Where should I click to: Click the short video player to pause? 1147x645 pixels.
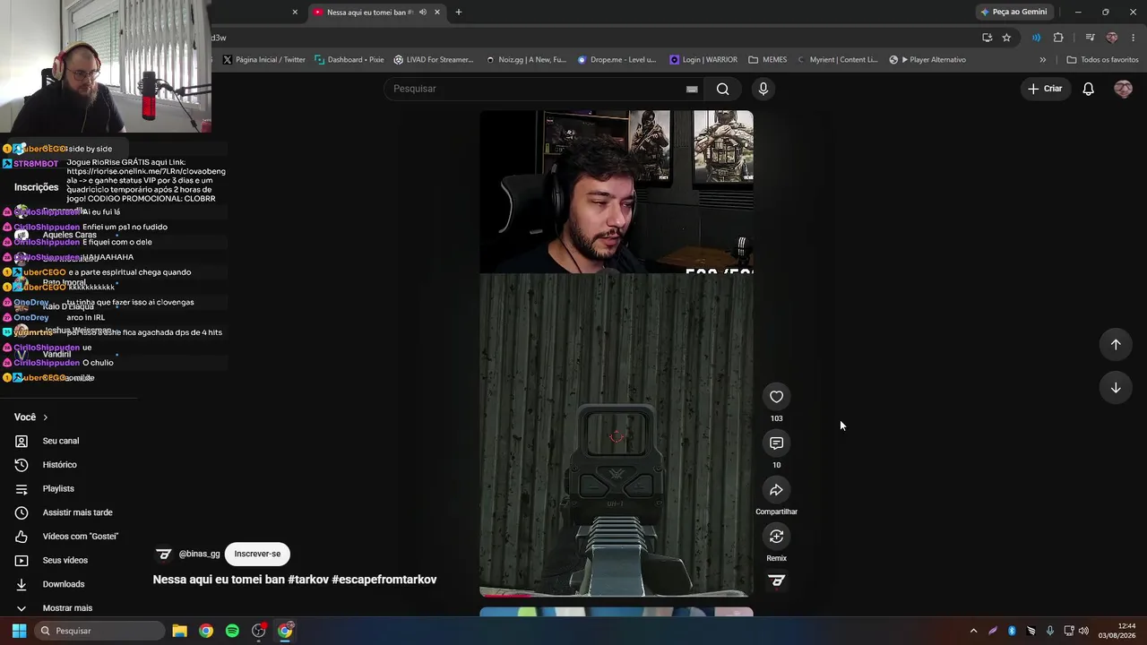click(617, 353)
